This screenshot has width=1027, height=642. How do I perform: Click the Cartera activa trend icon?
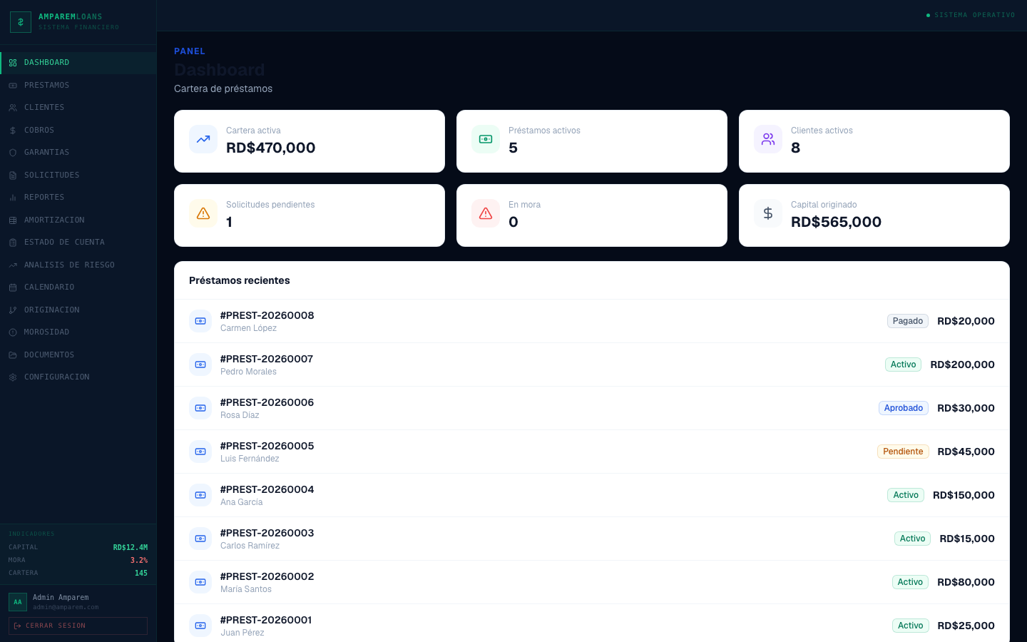[203, 139]
